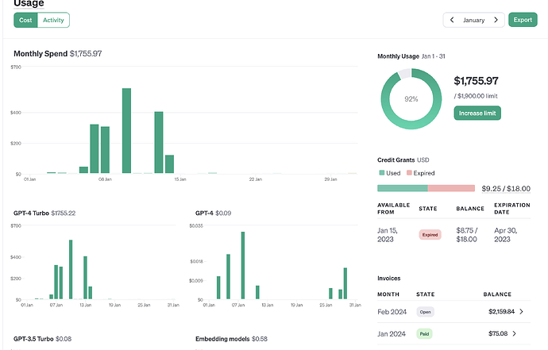Click the $9.25 / $18.00 credit total

(x=506, y=189)
